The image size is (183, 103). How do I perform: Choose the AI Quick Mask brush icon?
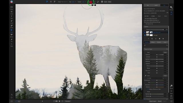pyautogui.click(x=55, y=2)
